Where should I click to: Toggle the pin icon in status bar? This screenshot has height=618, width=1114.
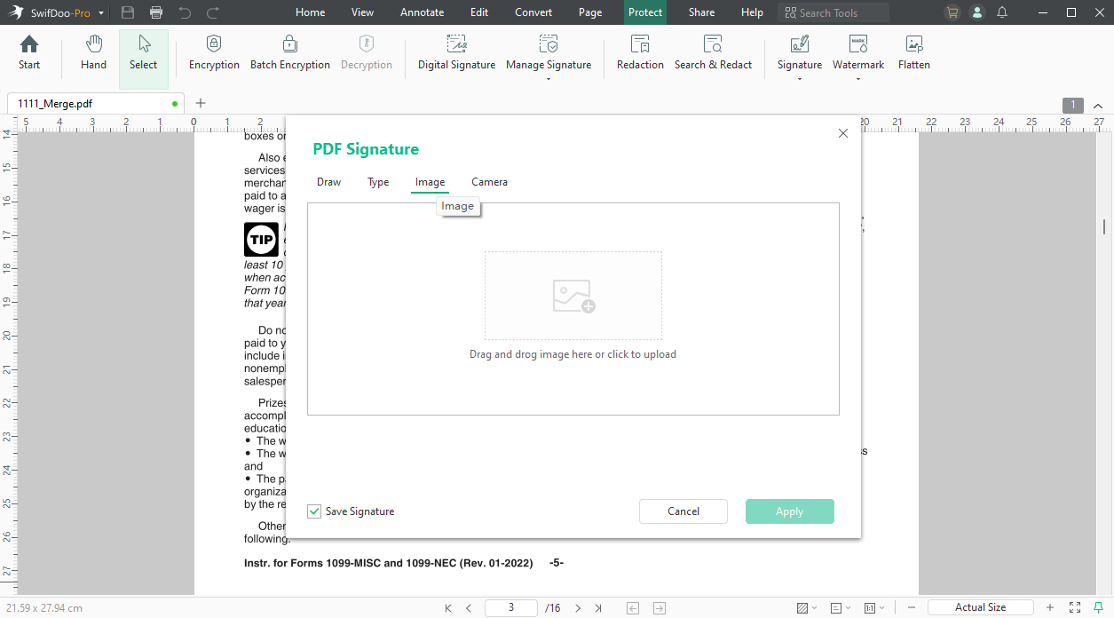[1098, 607]
